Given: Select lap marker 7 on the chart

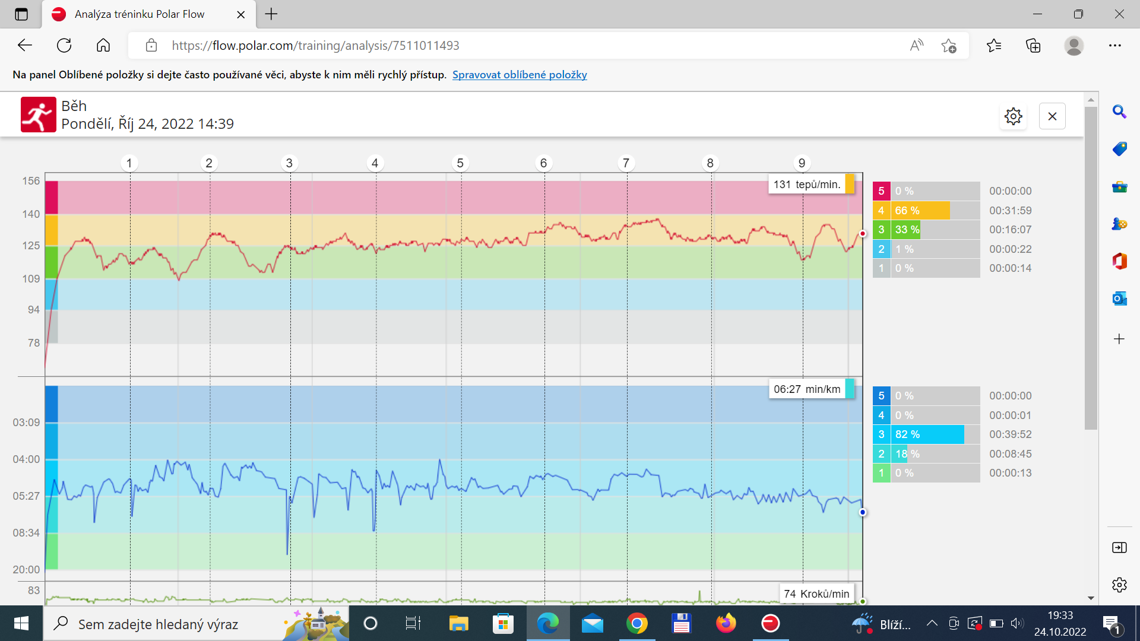Looking at the screenshot, I should click(x=626, y=163).
